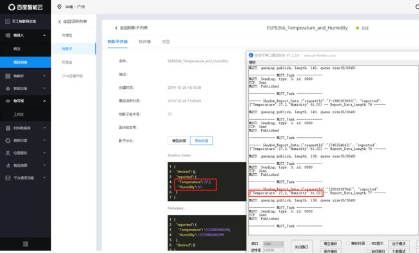Expand the 时序数据库 menu section
The height and width of the screenshot is (253, 419).
coord(44,128)
